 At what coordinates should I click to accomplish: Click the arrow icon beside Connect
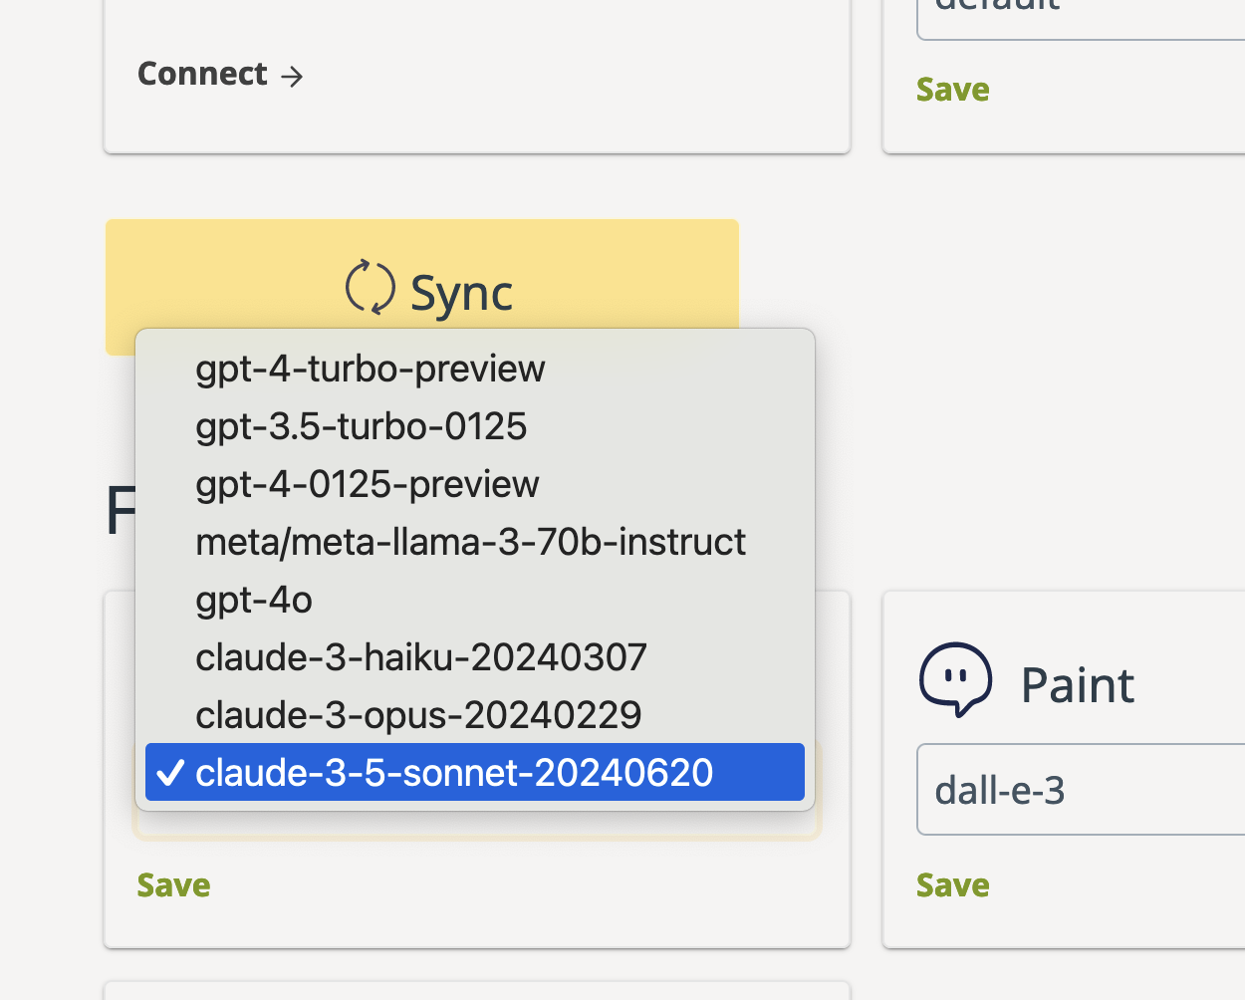[292, 77]
